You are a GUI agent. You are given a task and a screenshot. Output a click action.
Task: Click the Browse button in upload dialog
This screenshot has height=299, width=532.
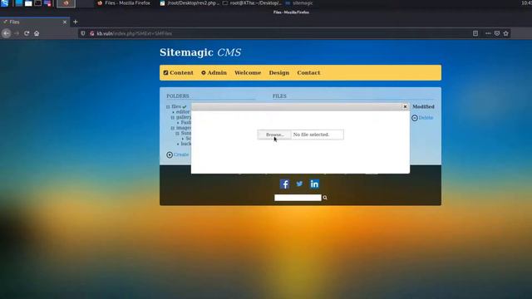274,135
